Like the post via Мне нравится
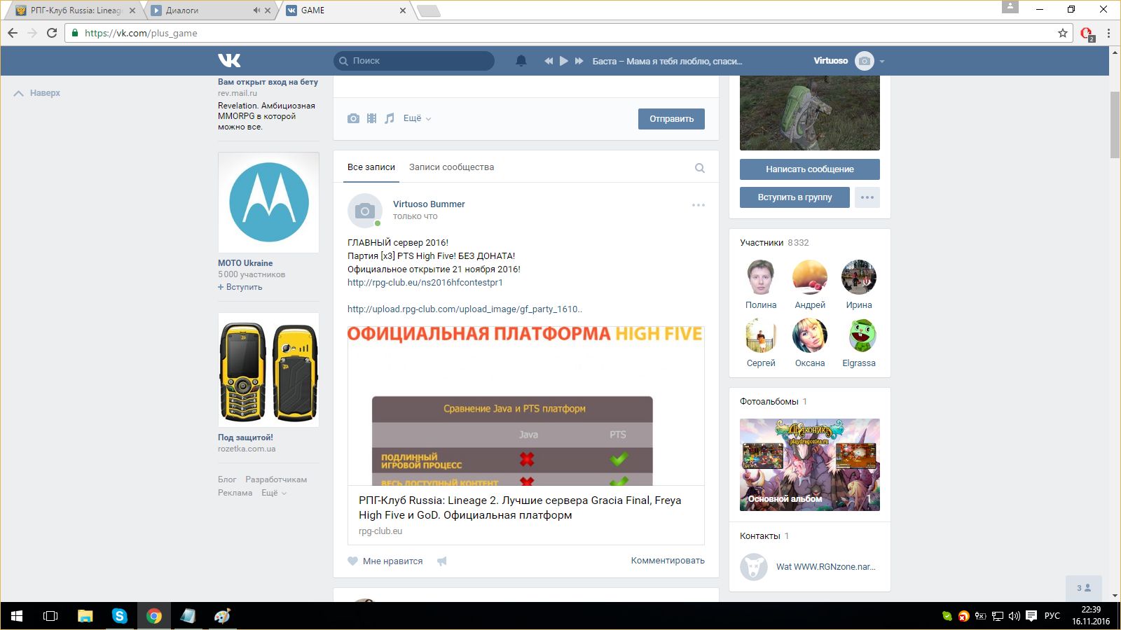 385,561
